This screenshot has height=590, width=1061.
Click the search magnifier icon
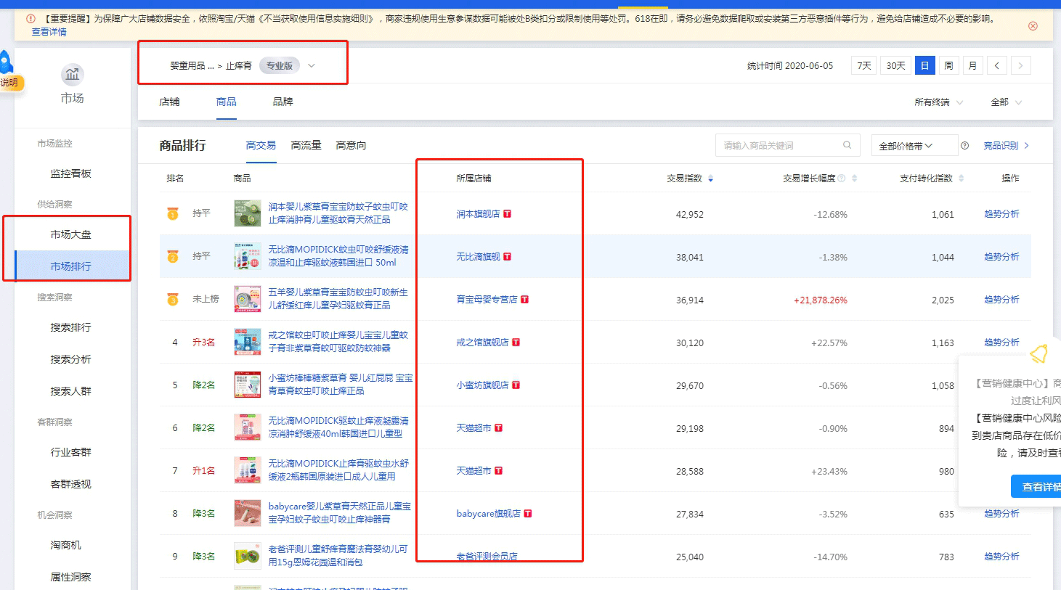pos(847,145)
